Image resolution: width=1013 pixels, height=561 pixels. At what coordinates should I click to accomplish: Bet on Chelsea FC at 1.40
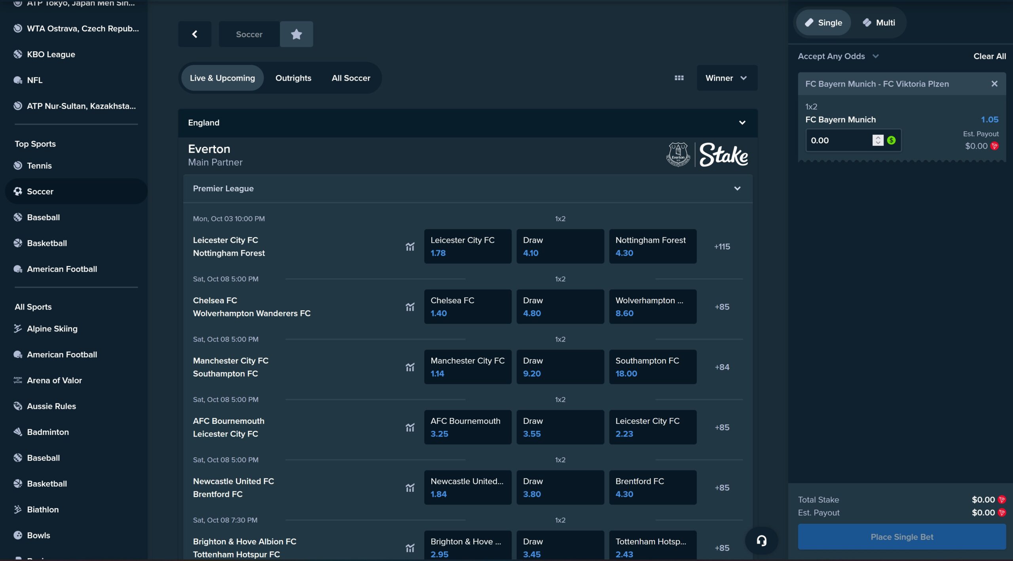(468, 307)
